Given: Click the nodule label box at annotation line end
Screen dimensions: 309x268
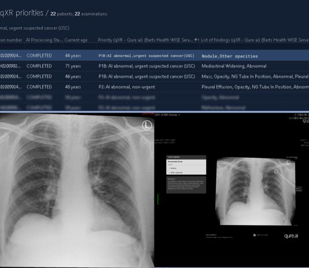Looking at the screenshot, I should coord(299,189).
